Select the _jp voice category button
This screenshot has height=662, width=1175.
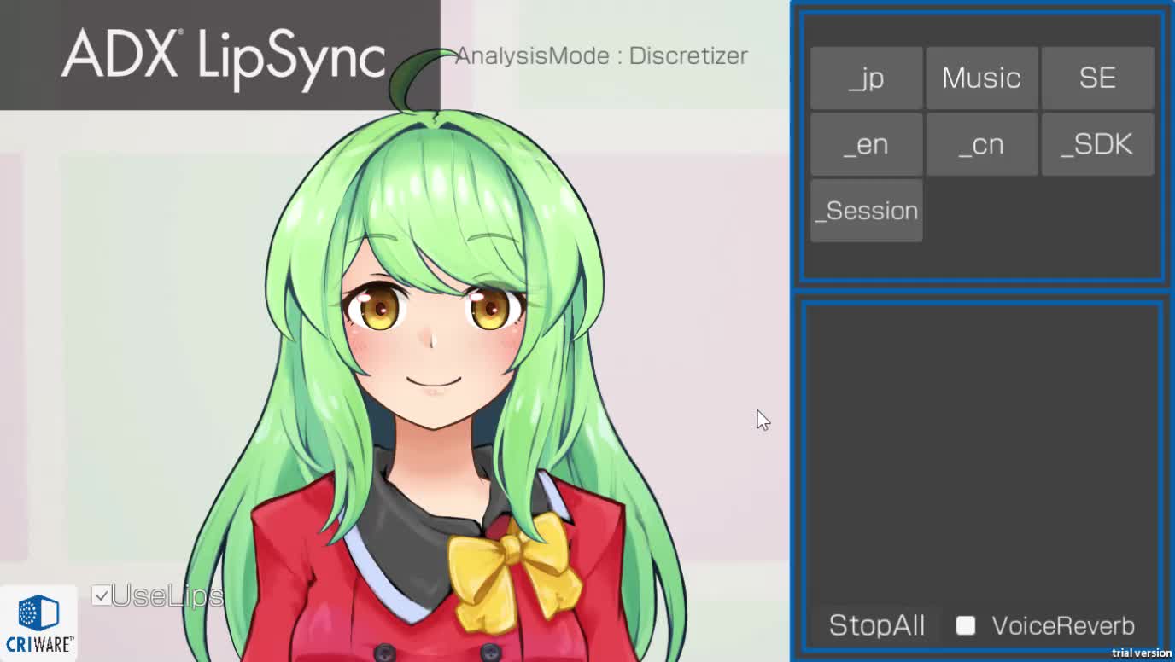pos(866,78)
